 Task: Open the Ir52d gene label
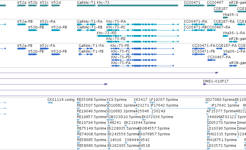click(56, 3)
